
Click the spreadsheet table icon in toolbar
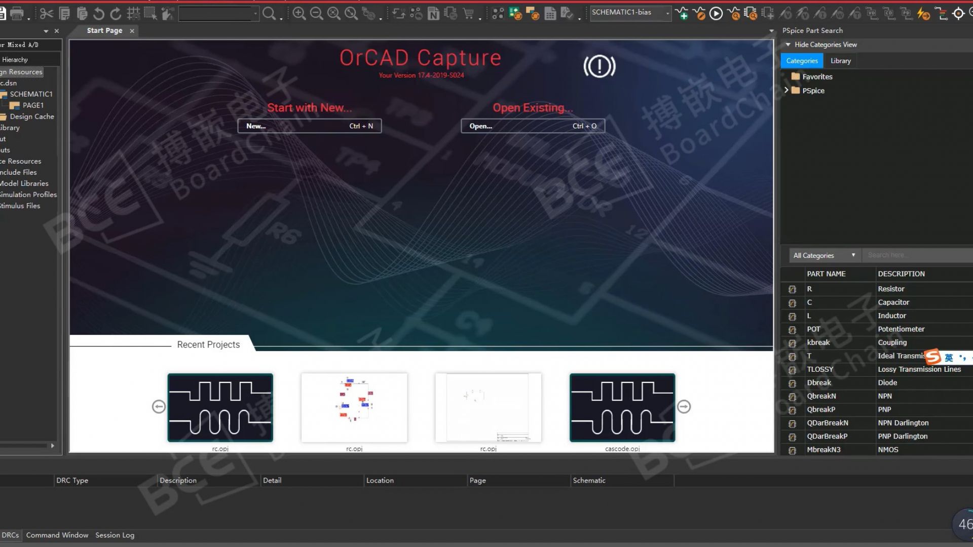pyautogui.click(x=550, y=14)
